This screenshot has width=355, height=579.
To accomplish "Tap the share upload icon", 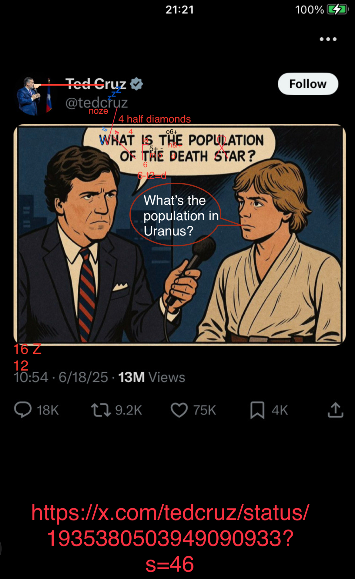I will [x=335, y=410].
